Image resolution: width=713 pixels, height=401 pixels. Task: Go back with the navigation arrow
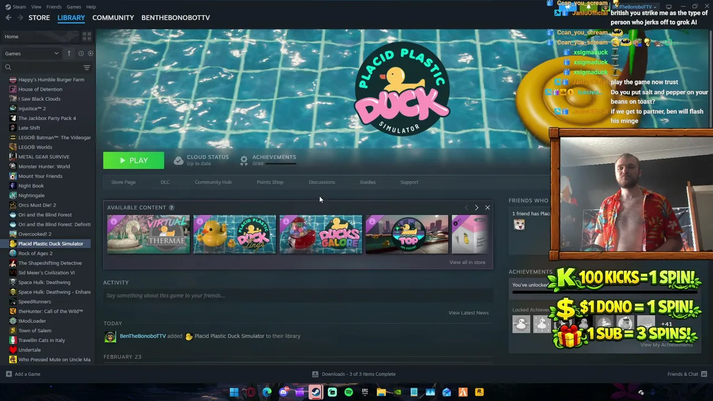tap(8, 18)
